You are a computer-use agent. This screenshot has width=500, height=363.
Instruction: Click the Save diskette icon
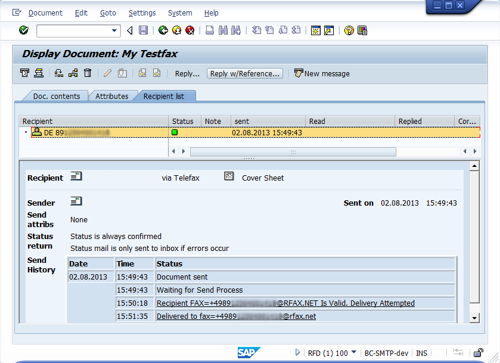(x=143, y=30)
